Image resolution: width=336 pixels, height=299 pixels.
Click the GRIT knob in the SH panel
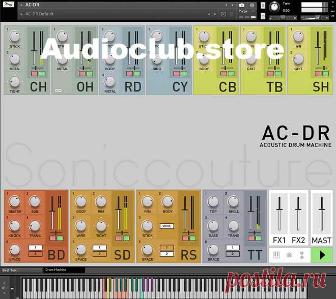point(298,59)
